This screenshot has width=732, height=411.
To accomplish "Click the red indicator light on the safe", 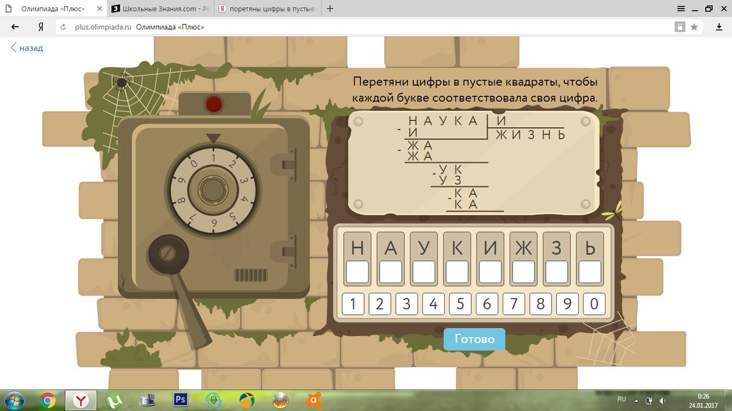I will (214, 104).
